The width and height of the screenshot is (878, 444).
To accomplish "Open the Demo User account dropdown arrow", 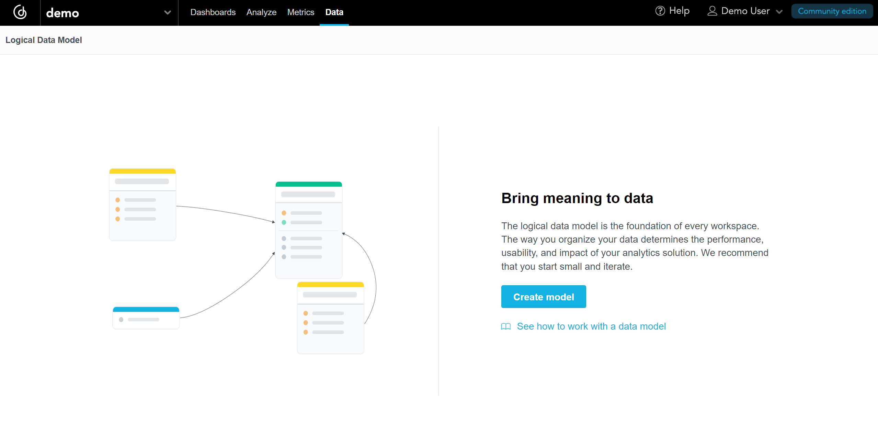I will tap(779, 12).
